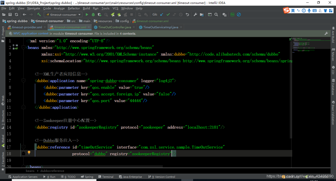
Task: Toggle the Bean Validation side panel
Action: click(x=333, y=113)
